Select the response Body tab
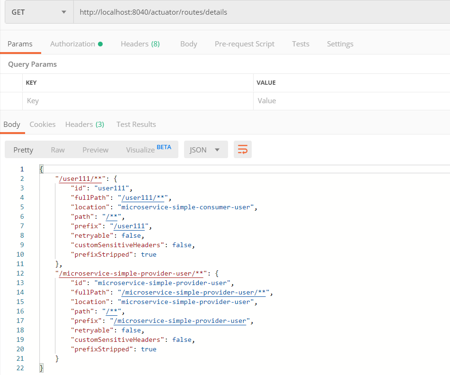Viewport: 450px width, 375px height. click(x=12, y=125)
